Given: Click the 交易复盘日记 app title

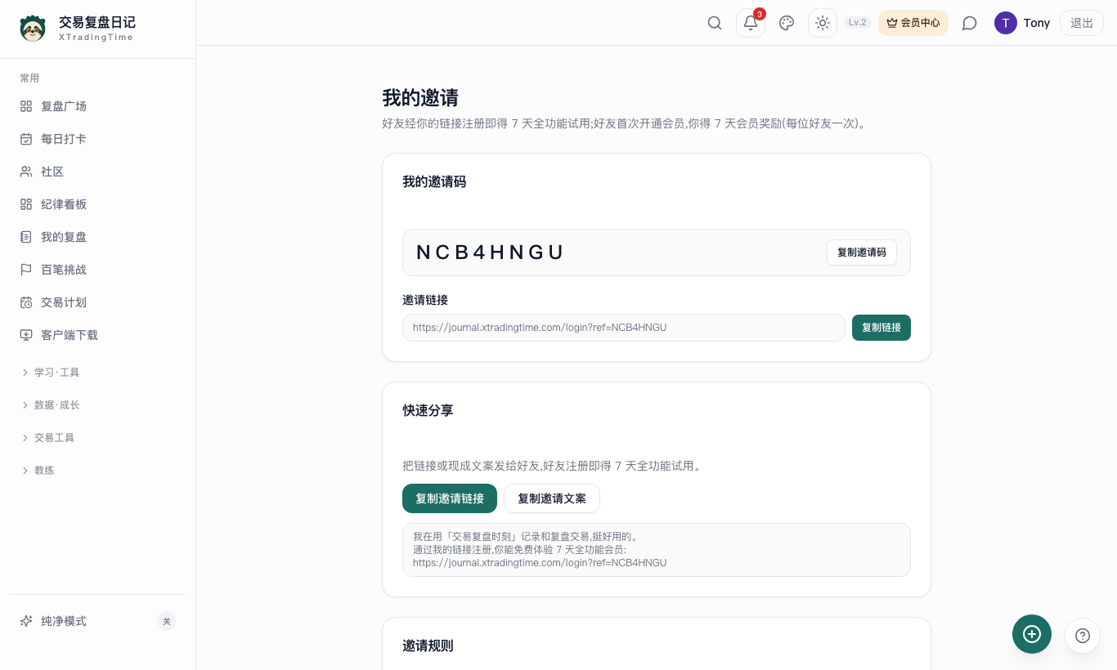Looking at the screenshot, I should tap(97, 22).
